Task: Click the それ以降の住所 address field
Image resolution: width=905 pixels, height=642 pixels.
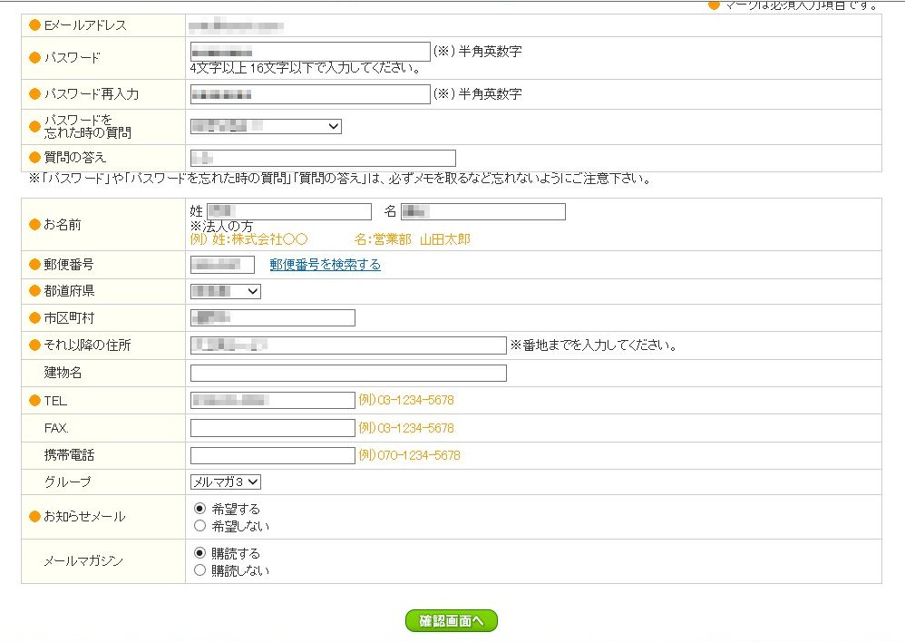Action: (348, 345)
